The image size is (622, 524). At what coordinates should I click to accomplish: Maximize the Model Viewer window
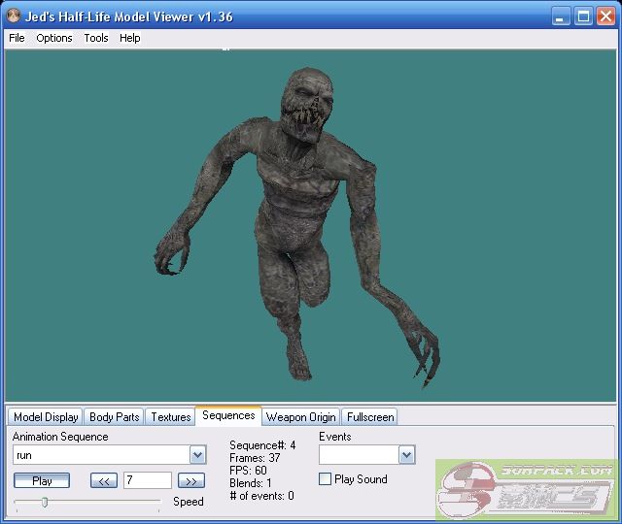point(583,16)
